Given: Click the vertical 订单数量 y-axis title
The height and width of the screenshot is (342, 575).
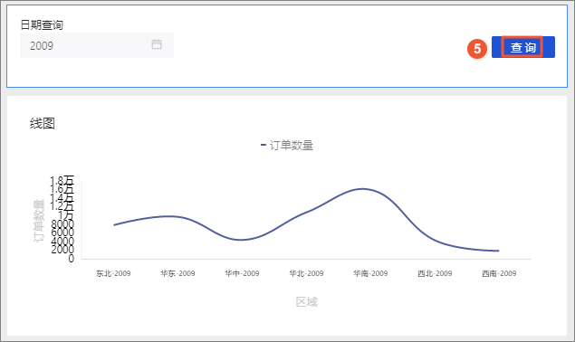Looking at the screenshot, I should [x=39, y=220].
